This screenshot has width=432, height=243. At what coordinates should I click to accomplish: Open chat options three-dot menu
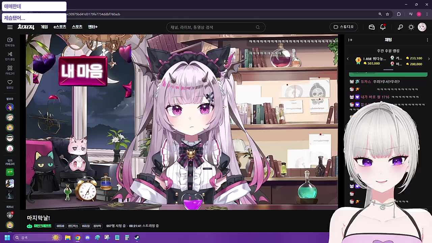427,40
